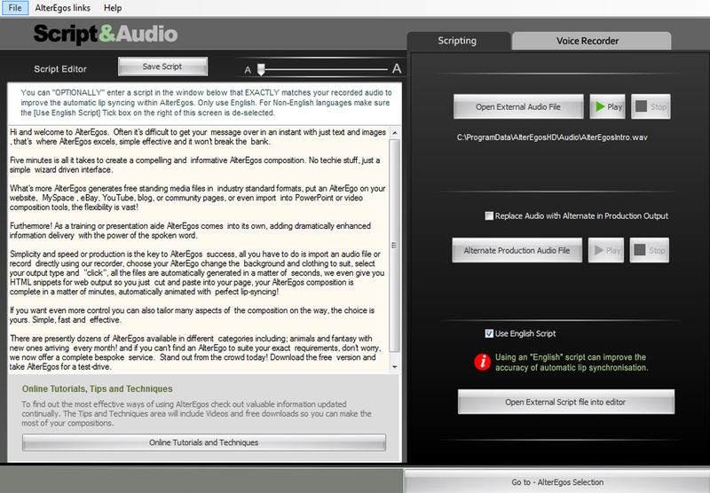The image size is (710, 493).
Task: Click the red info icon
Action: tap(482, 362)
